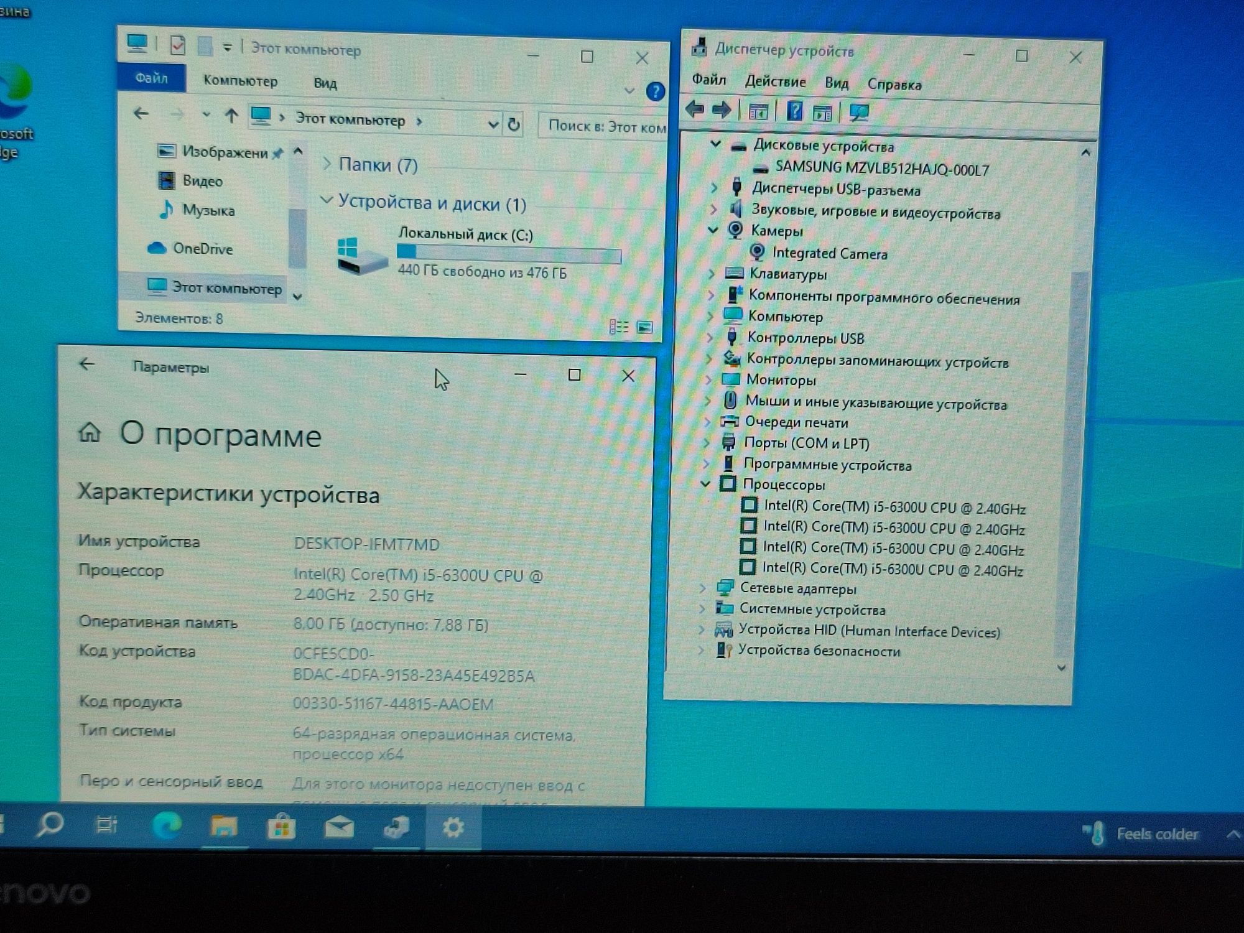This screenshot has height=933, width=1244.
Task: Expand the Explorer ribbon chevron
Action: (629, 91)
